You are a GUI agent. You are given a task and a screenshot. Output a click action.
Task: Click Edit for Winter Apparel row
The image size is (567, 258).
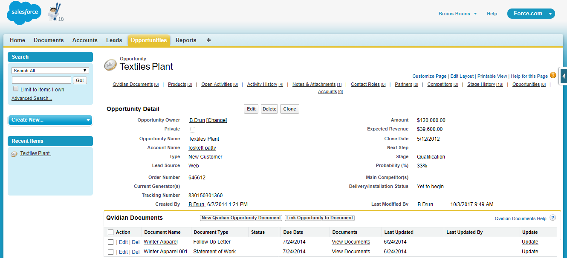(x=123, y=242)
